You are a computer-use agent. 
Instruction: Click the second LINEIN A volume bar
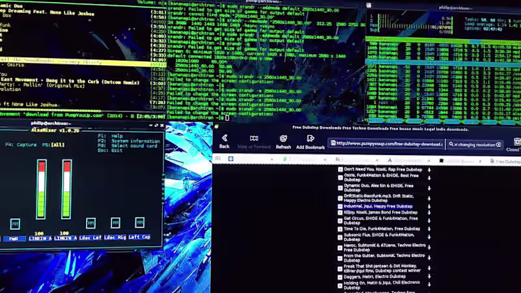point(66,189)
